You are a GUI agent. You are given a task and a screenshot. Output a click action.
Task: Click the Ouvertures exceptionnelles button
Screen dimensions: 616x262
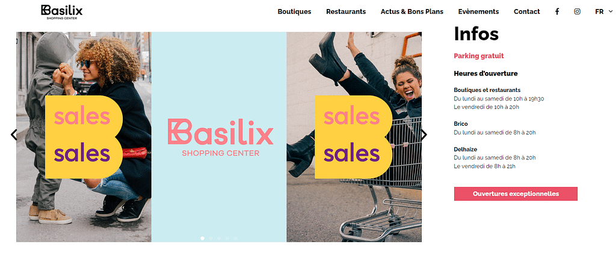pyautogui.click(x=516, y=193)
